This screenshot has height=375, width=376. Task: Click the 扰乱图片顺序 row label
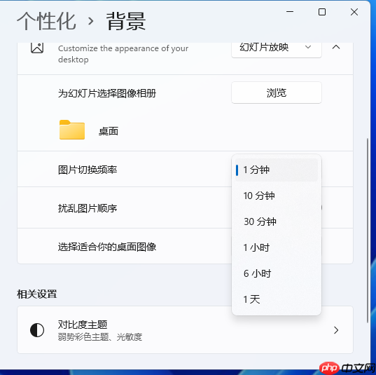tap(88, 208)
